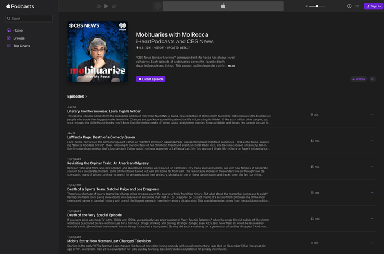Click the HISTORY category label

click(159, 48)
